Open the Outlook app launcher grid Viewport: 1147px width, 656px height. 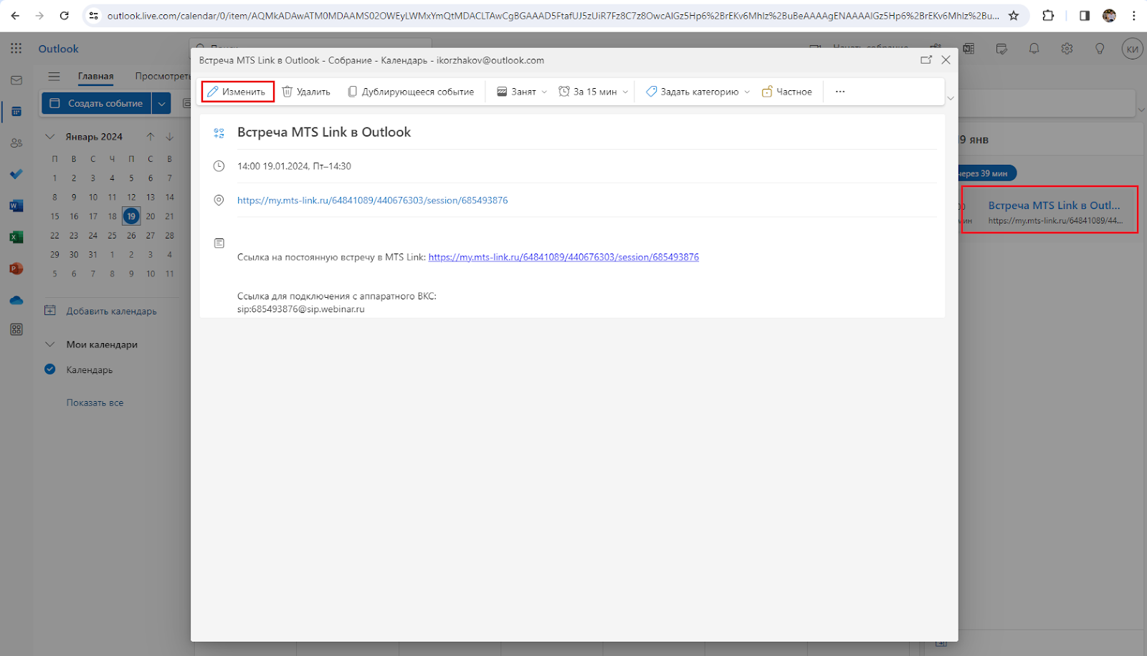coord(16,48)
